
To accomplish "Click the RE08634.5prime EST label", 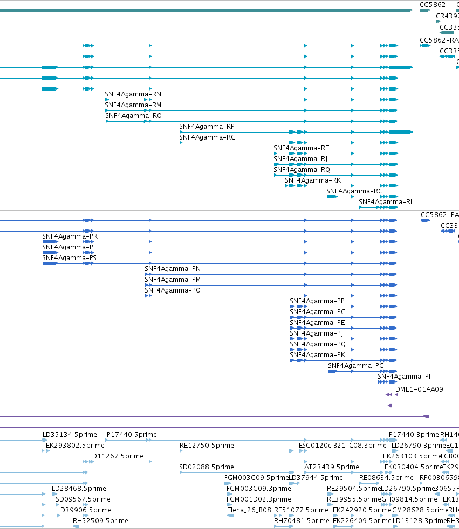I will coord(386,478).
